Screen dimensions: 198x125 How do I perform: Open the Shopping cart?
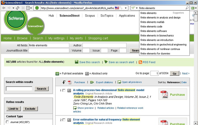(x=98, y=38)
